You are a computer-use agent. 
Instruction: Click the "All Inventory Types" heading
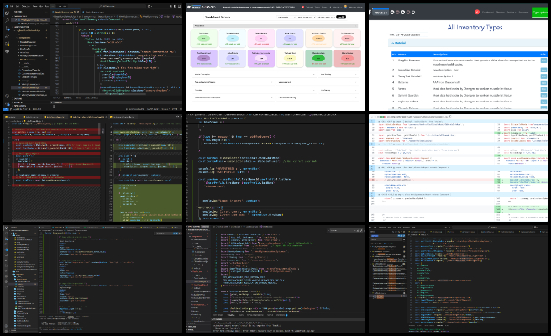click(475, 27)
